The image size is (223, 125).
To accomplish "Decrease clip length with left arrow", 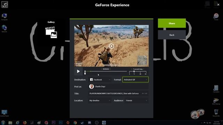I will (x=132, y=69).
